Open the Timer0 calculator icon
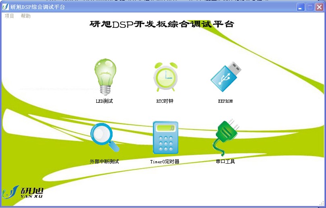This screenshot has width=326, height=208. pos(165,138)
